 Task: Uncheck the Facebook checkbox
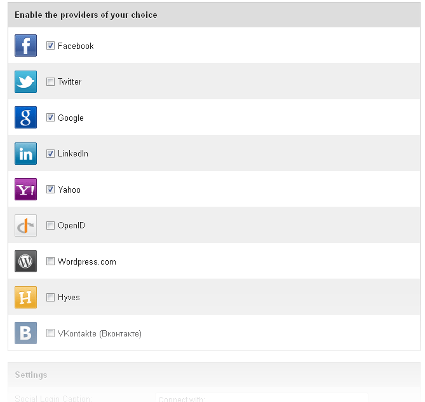point(51,46)
